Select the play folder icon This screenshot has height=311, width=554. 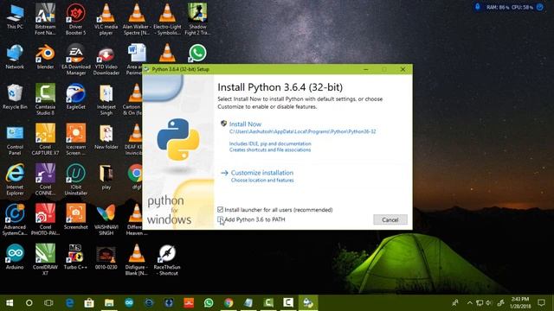(106, 177)
